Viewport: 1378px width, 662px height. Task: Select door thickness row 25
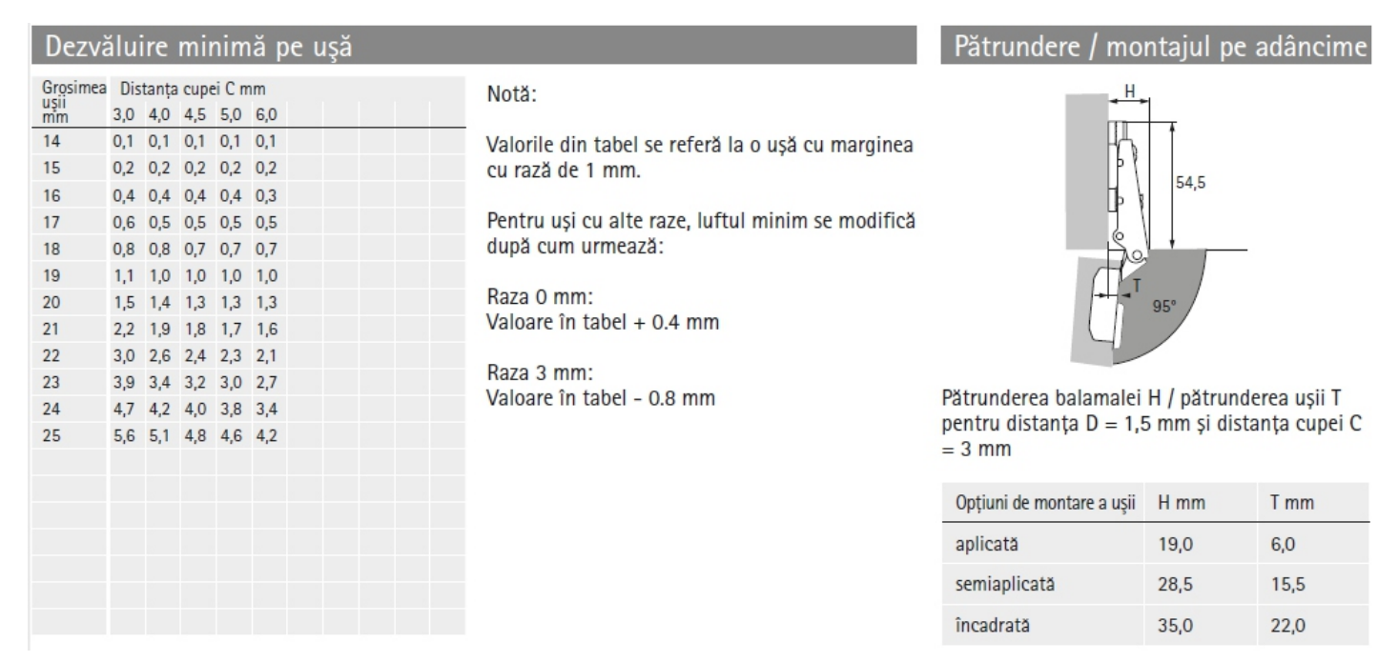pyautogui.click(x=248, y=436)
